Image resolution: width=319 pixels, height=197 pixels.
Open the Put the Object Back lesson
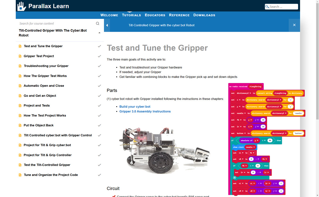point(39,125)
